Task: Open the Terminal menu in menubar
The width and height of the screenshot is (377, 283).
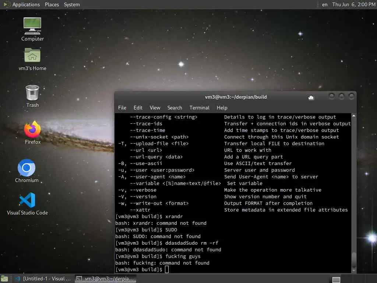Action: coord(199,108)
